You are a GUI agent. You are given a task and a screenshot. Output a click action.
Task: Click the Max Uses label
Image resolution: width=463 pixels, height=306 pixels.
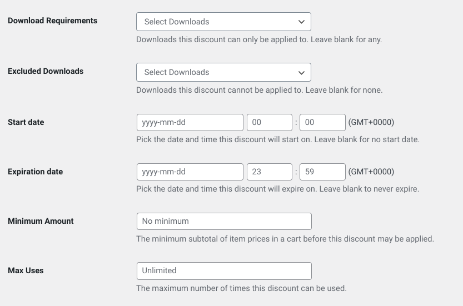26,270
